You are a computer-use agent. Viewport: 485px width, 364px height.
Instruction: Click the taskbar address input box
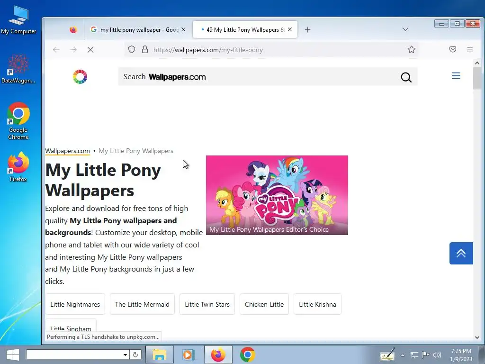pyautogui.click(x=74, y=355)
